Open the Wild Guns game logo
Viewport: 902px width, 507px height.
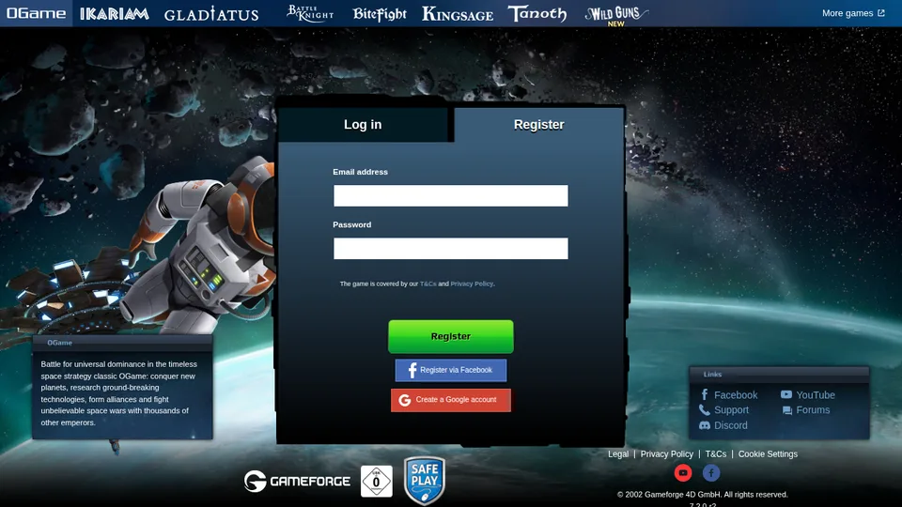click(x=616, y=15)
